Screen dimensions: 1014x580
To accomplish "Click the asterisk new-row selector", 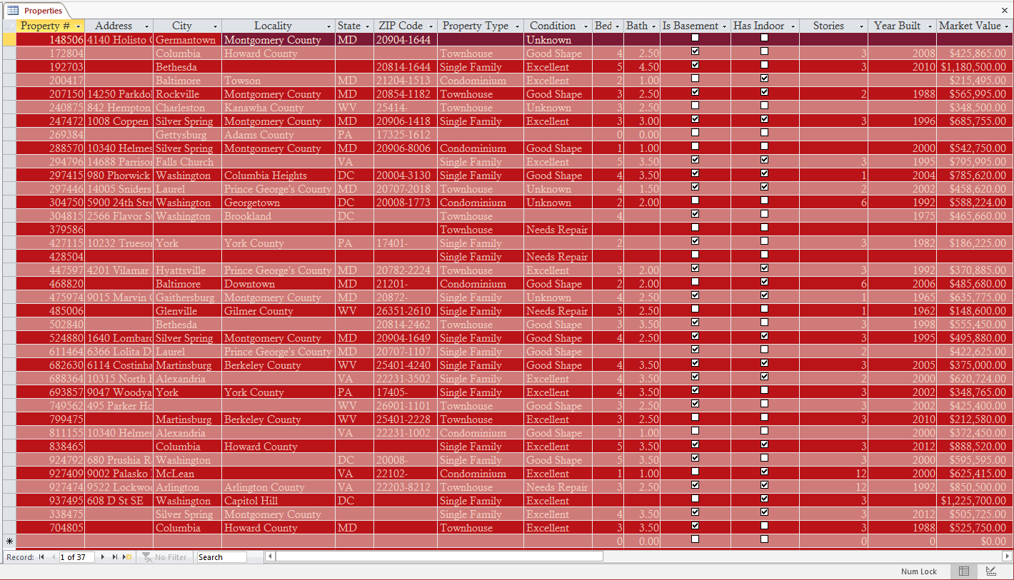I will (9, 541).
